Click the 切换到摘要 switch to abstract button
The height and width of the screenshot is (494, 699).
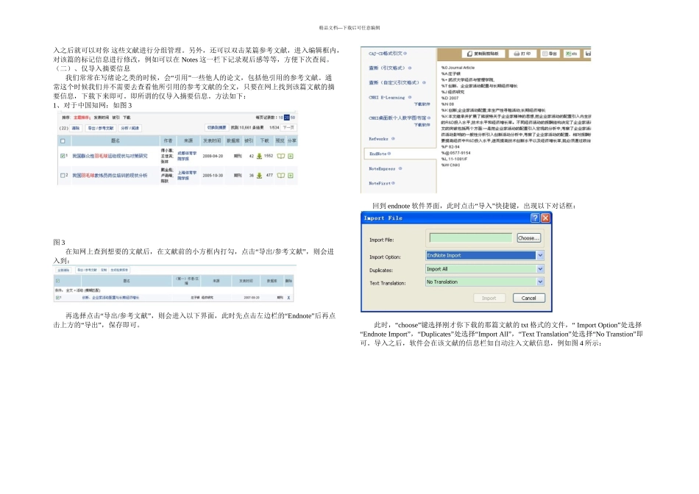[216, 127]
